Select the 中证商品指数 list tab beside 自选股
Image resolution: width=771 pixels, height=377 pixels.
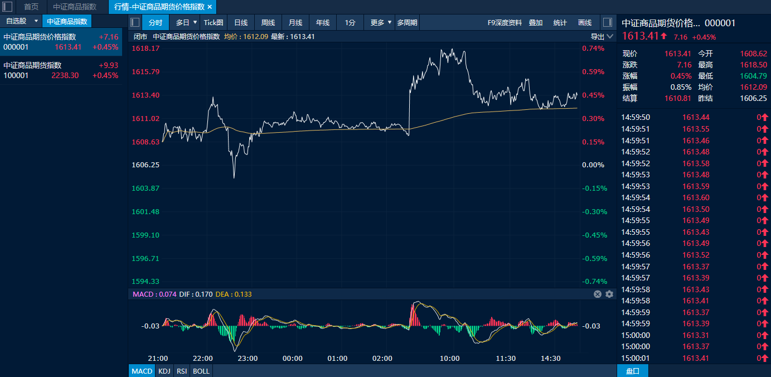click(67, 21)
